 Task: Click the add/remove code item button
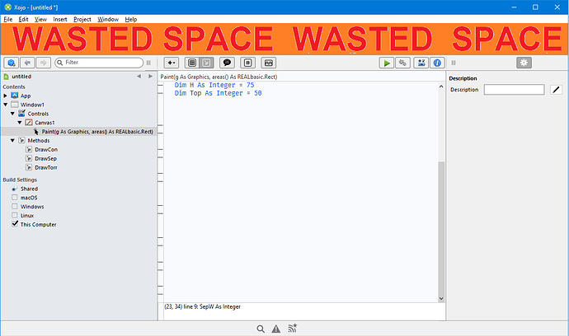pos(171,63)
